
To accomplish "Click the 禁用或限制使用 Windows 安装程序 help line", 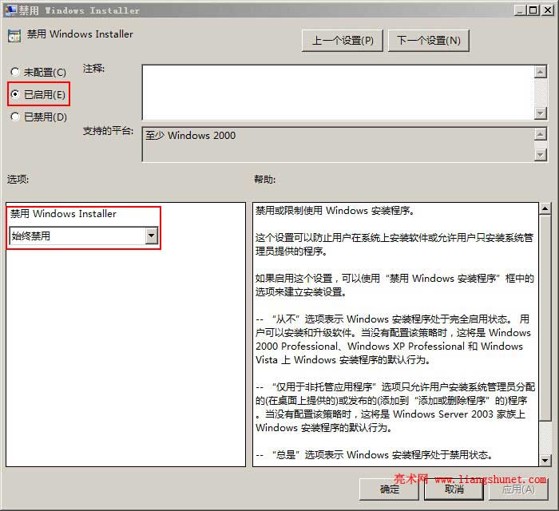I will pyautogui.click(x=335, y=211).
